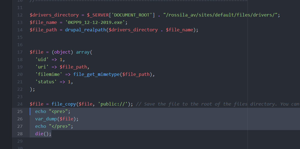The width and height of the screenshot is (300, 149).
Task: Click the die() statement
Action: click(43, 134)
